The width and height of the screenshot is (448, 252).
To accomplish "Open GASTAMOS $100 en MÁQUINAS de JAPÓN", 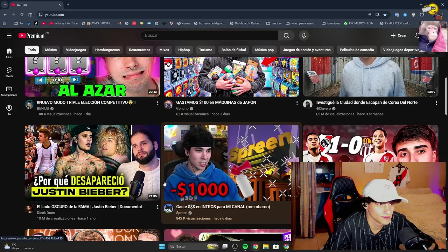I will (216, 103).
